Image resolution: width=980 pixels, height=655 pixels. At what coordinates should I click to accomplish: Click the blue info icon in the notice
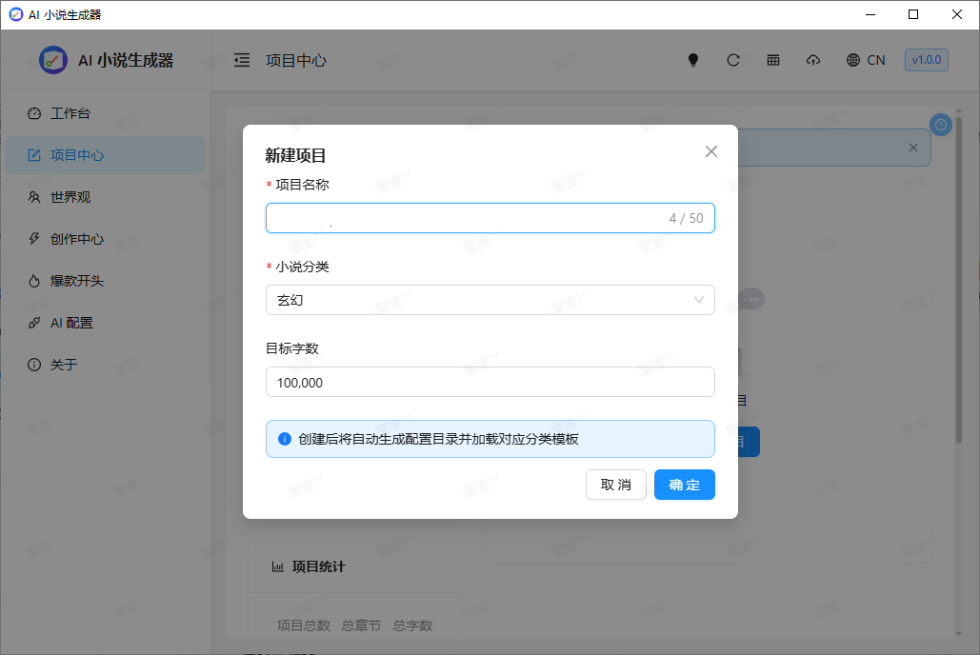285,439
